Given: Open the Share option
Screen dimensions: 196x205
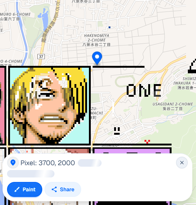Looking at the screenshot, I should coord(63,189).
